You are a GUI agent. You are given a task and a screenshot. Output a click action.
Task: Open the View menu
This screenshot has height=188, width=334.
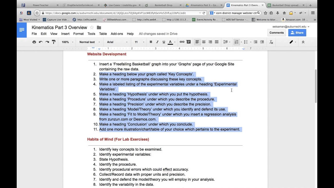(54, 34)
